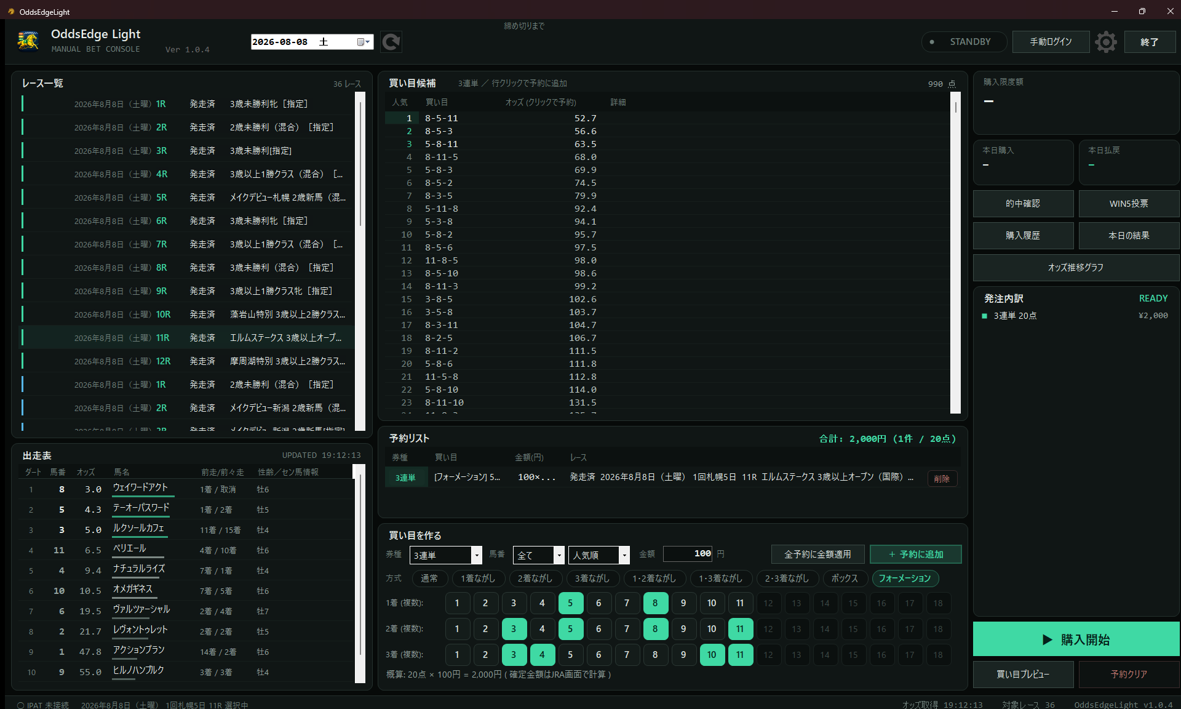This screenshot has width=1181, height=709.
Task: Select the 3着ながし method
Action: pos(592,578)
